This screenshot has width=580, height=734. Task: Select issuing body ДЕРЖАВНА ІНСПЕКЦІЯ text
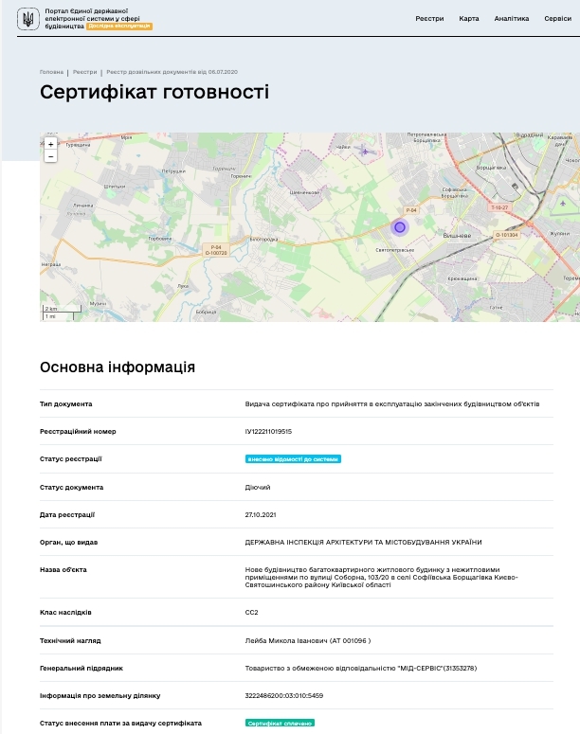coord(363,543)
